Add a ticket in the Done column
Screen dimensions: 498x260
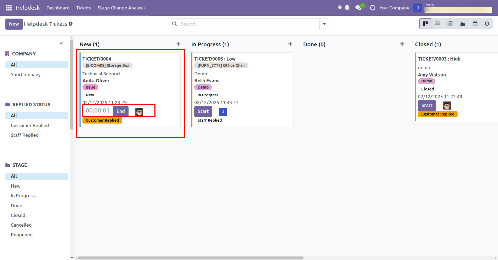coord(402,44)
